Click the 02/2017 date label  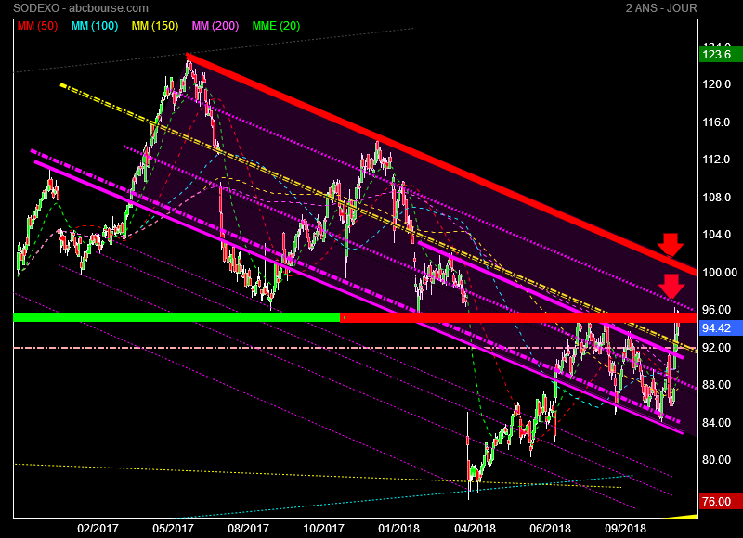tap(98, 529)
